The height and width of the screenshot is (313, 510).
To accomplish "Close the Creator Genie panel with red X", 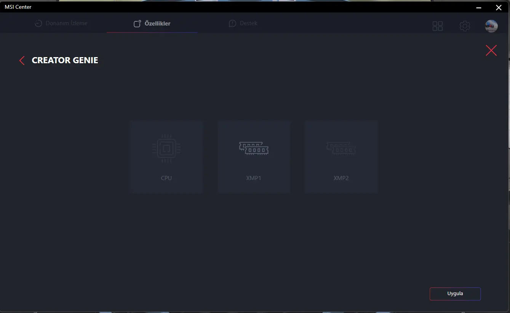I will 491,50.
